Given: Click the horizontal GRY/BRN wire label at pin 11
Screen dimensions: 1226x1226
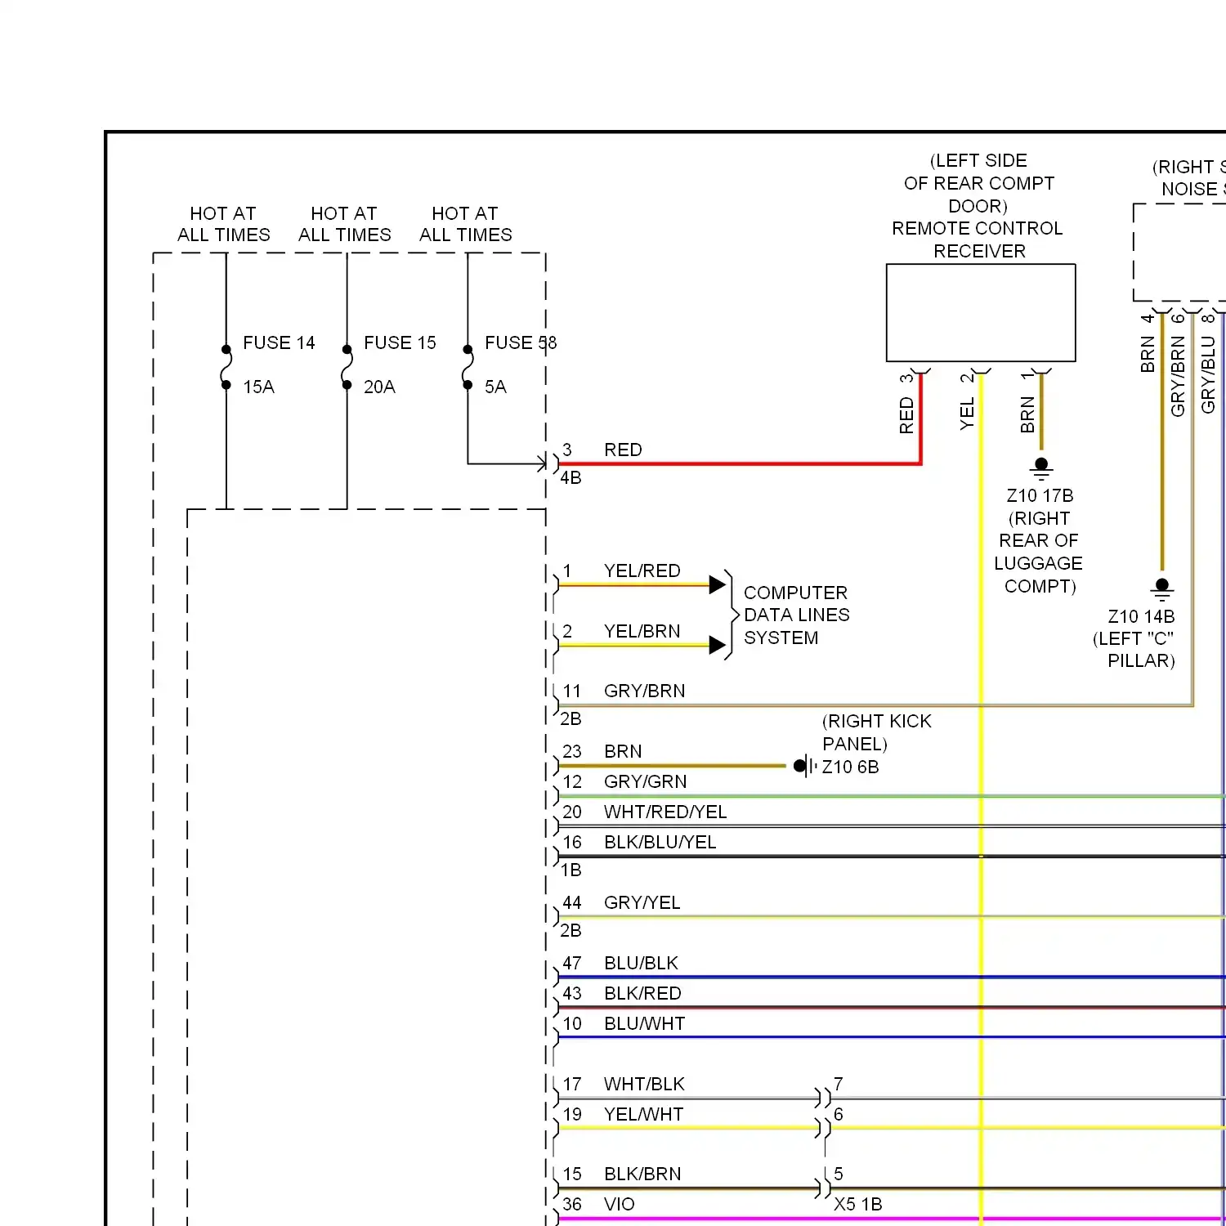Looking at the screenshot, I should (x=644, y=691).
